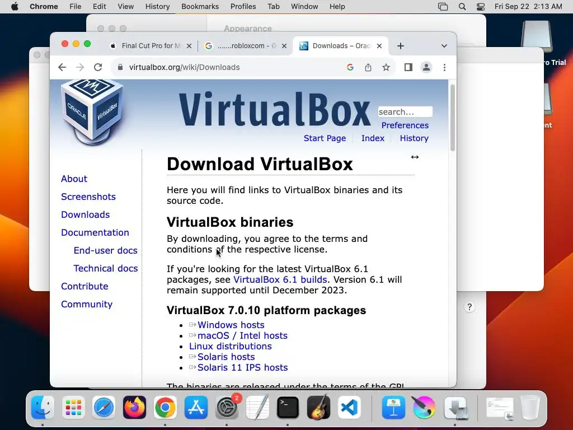Launch GarageBand from the Dock
The width and height of the screenshot is (573, 430).
(x=318, y=407)
